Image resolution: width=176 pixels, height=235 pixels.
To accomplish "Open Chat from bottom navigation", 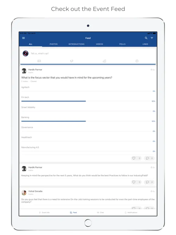I will coord(100,213).
